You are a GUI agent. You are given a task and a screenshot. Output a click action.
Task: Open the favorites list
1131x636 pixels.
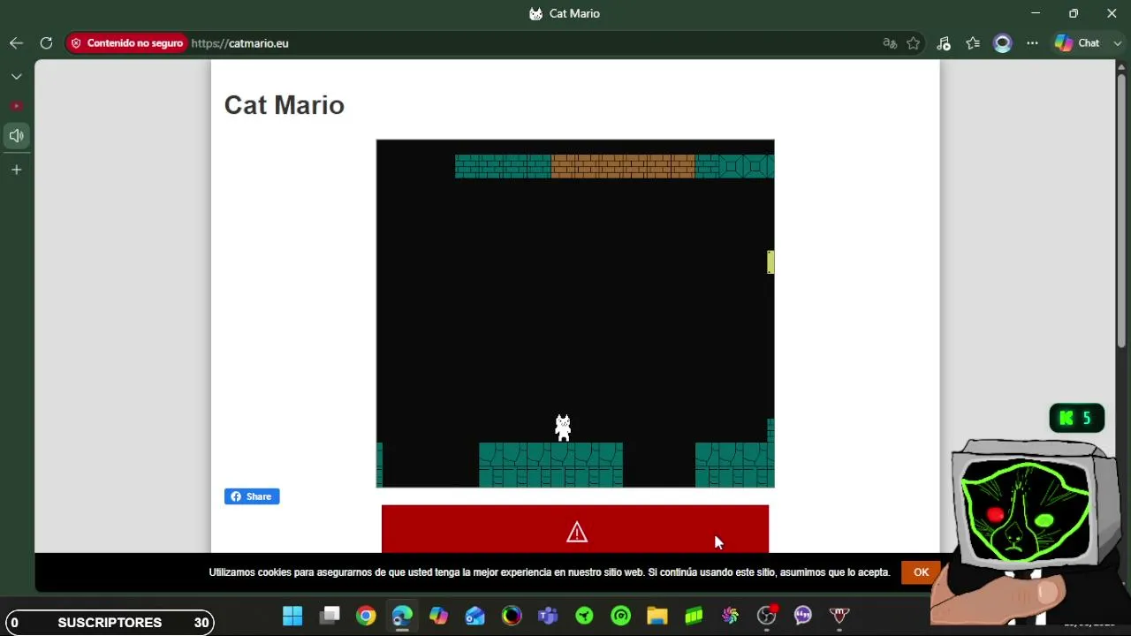pyautogui.click(x=973, y=43)
